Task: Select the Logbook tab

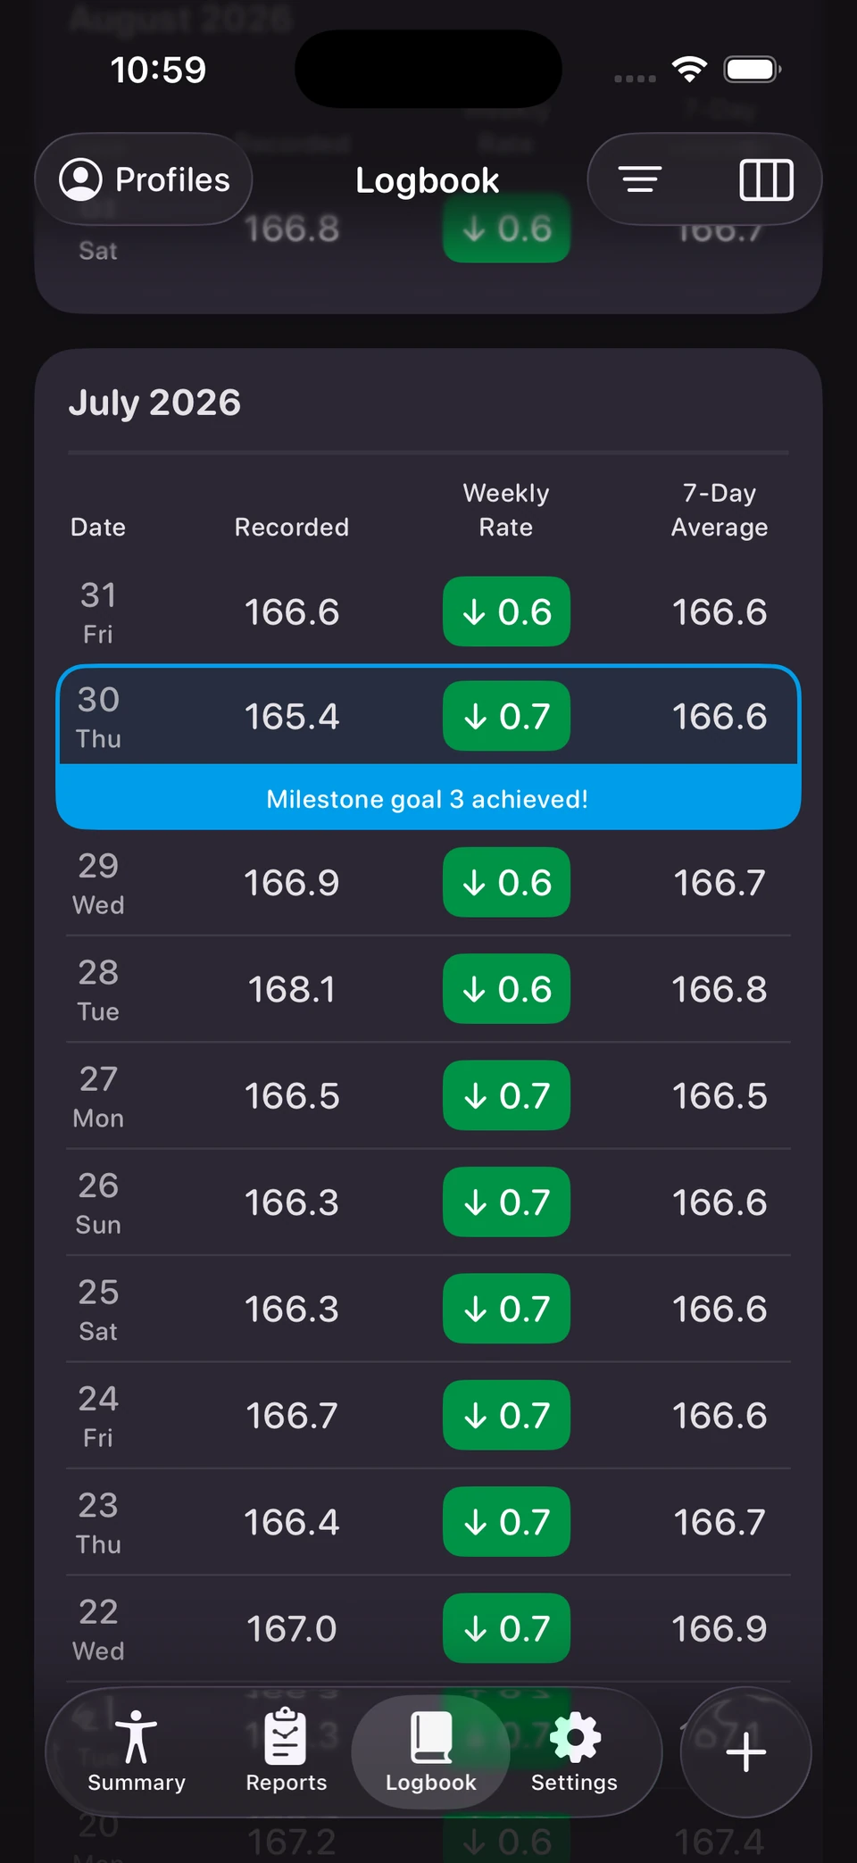Action: tap(431, 1753)
